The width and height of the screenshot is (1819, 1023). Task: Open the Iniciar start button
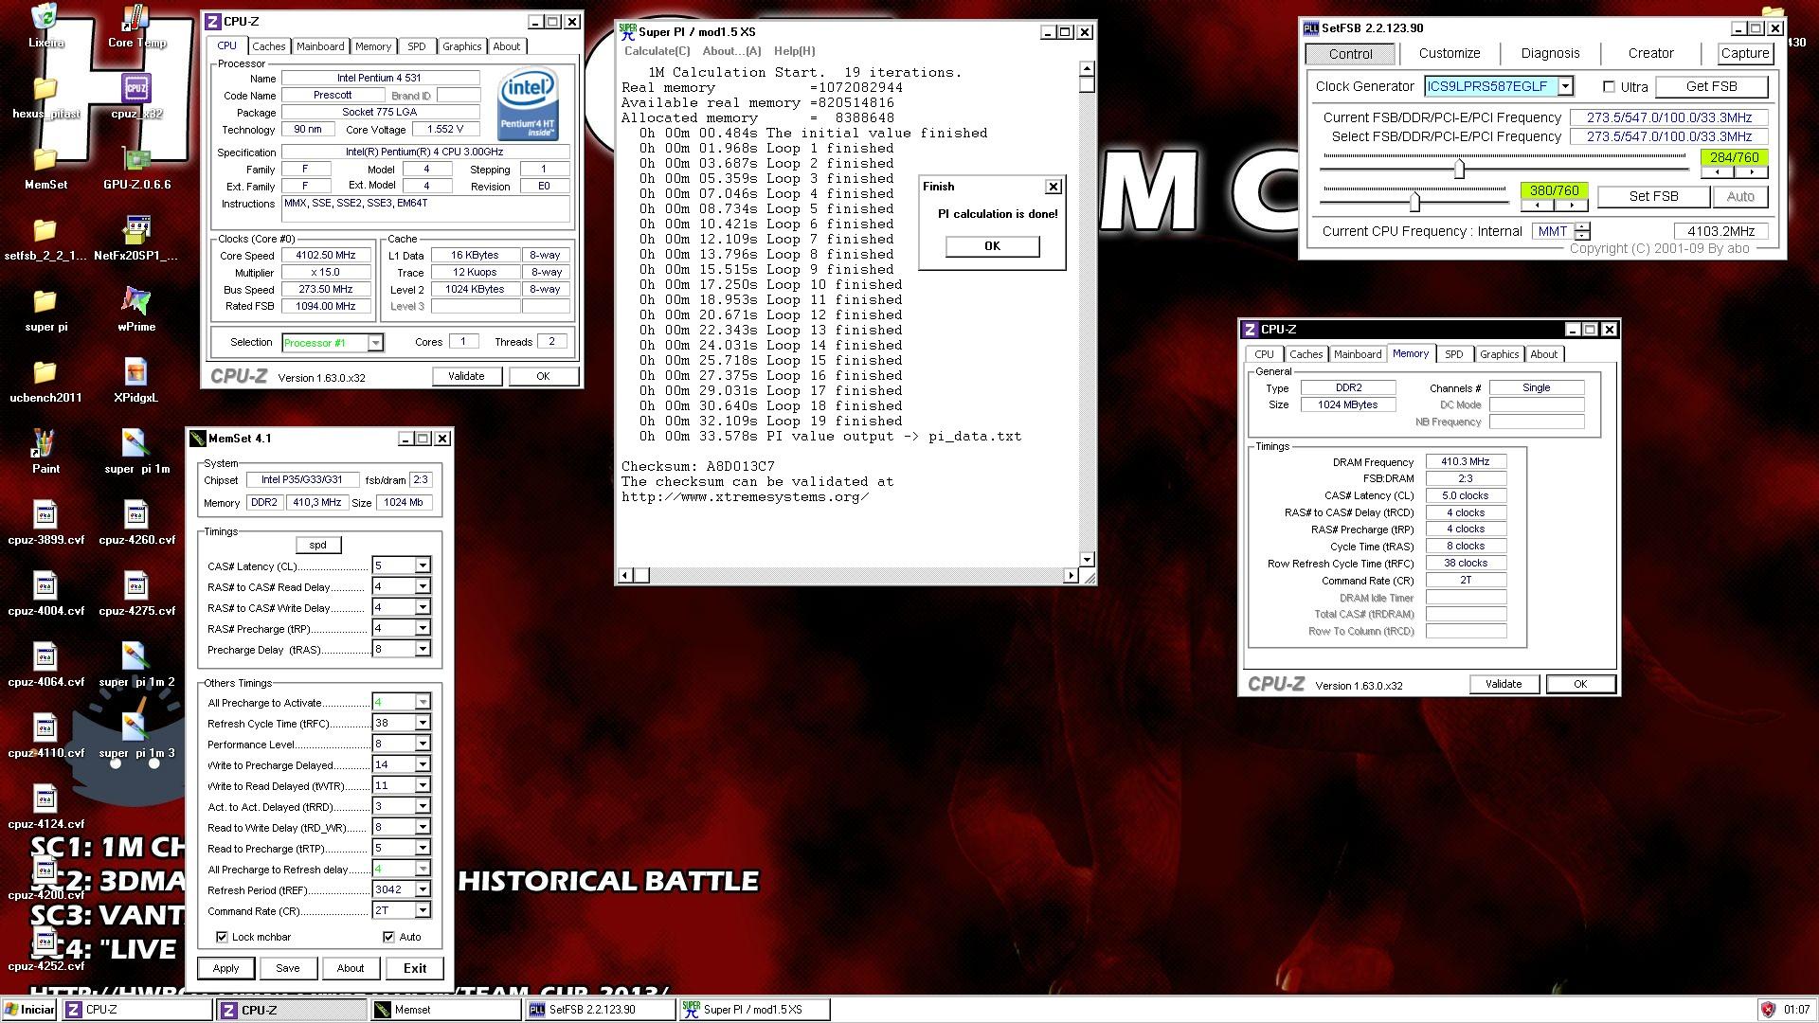pos(29,1010)
